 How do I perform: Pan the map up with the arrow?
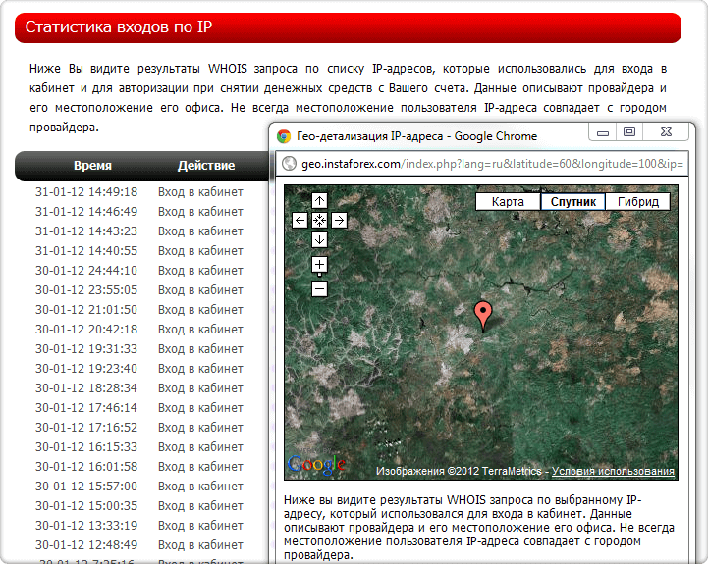pos(319,200)
